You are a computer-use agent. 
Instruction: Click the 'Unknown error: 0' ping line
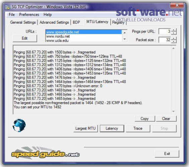click(58, 86)
